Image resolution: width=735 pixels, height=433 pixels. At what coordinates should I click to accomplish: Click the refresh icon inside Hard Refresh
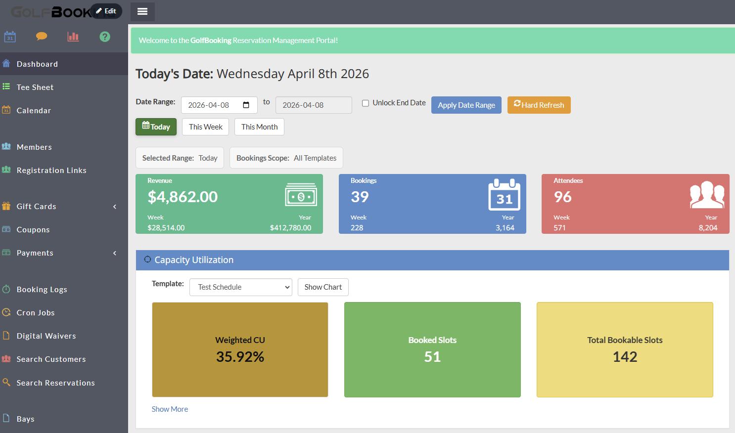coord(518,105)
